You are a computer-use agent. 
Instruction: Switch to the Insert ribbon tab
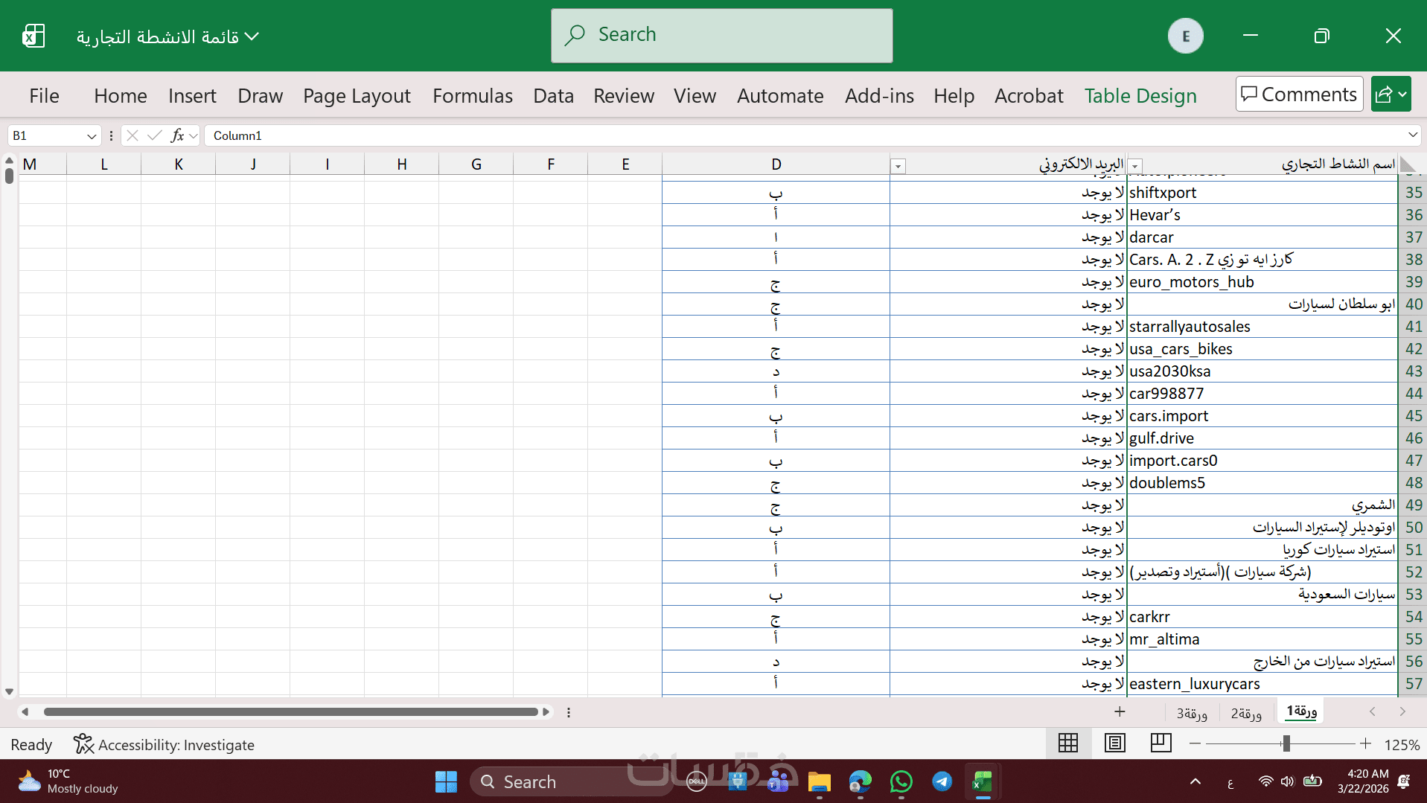pyautogui.click(x=192, y=95)
